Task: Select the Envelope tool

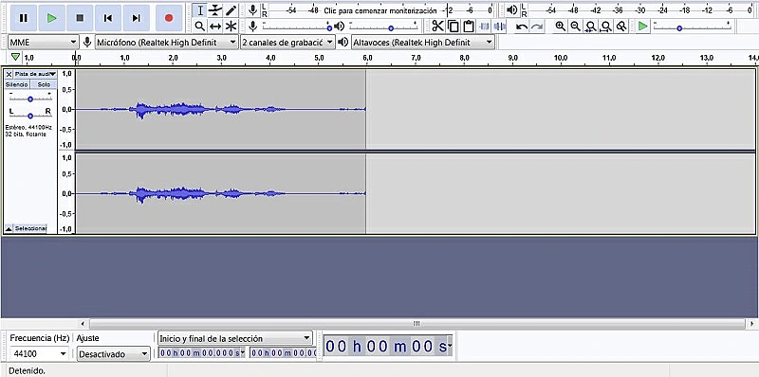Action: (215, 10)
